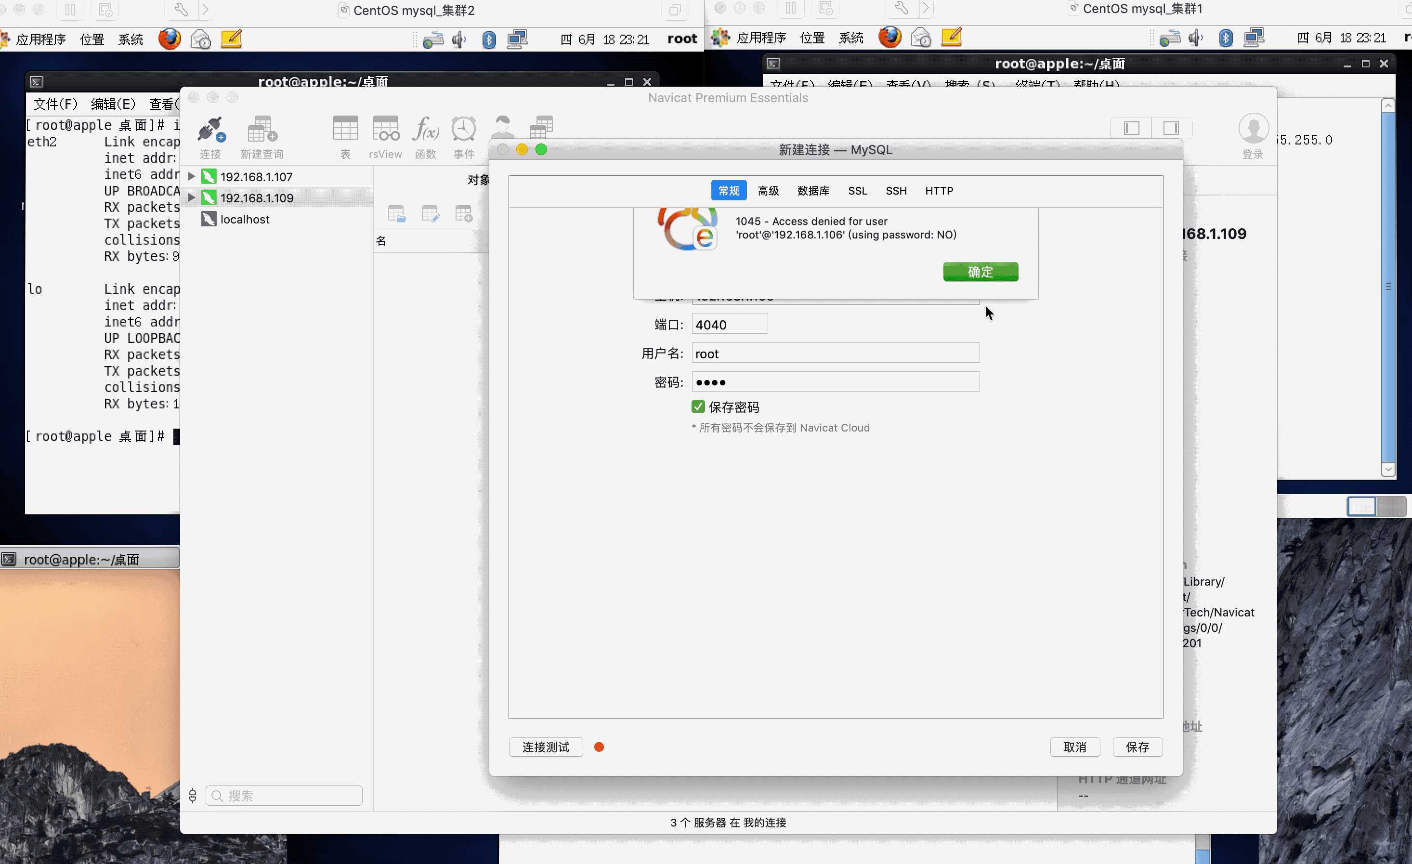
Task: Toggle the left pane layout button
Action: click(1131, 128)
